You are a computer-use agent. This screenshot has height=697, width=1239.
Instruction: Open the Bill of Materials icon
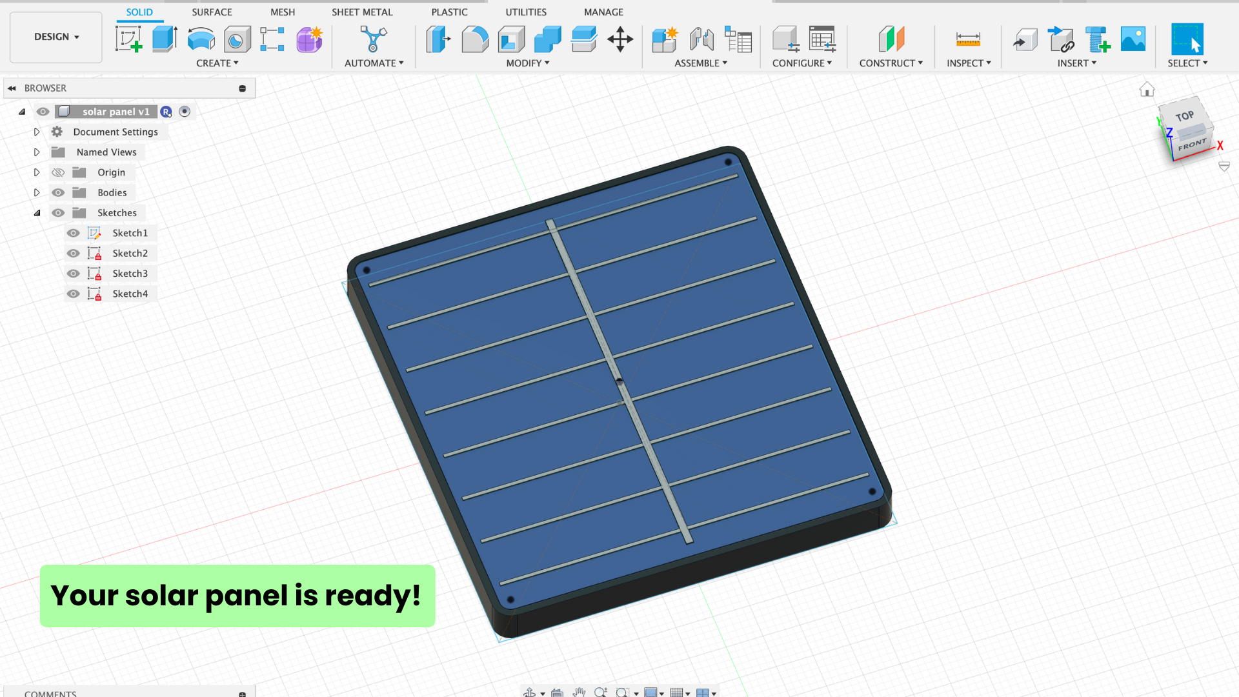738,39
